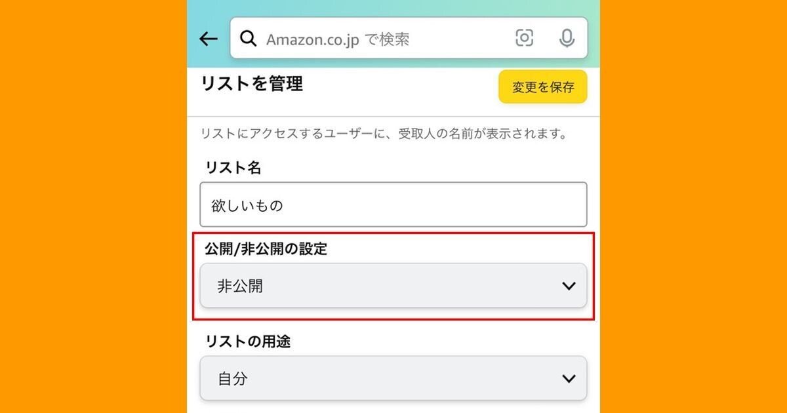
Task: Tap the camera icon inside the search bar
Action: pyautogui.click(x=523, y=39)
